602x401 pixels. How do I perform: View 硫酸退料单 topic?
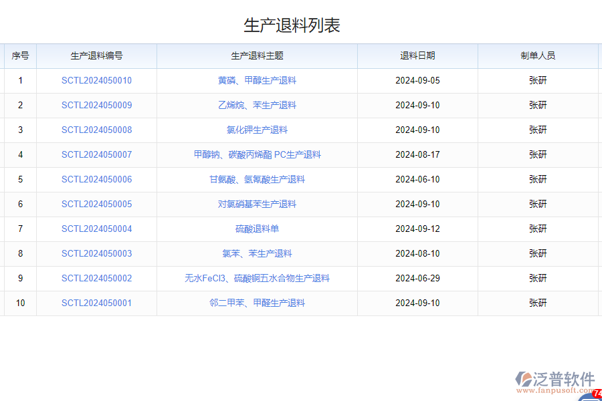click(258, 229)
